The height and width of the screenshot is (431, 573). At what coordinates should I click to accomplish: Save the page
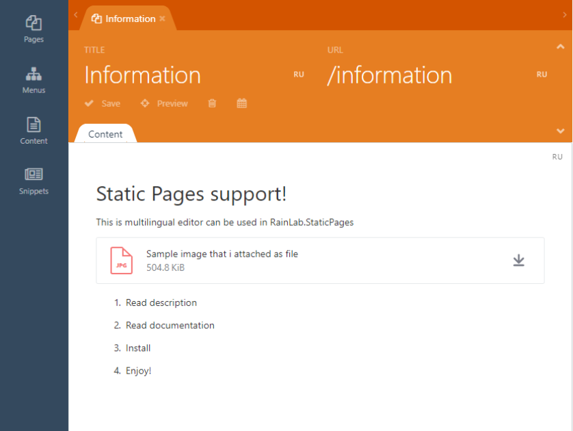coord(103,103)
